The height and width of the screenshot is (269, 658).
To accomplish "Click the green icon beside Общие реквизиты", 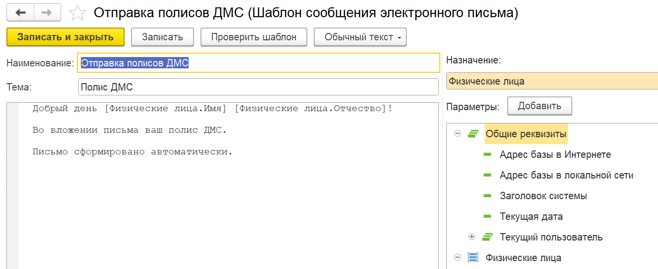I will click(x=473, y=134).
